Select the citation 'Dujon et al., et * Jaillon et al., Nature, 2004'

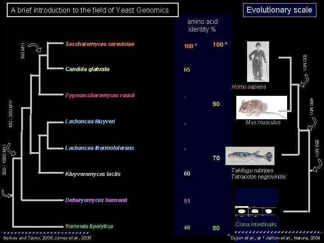click(276, 238)
